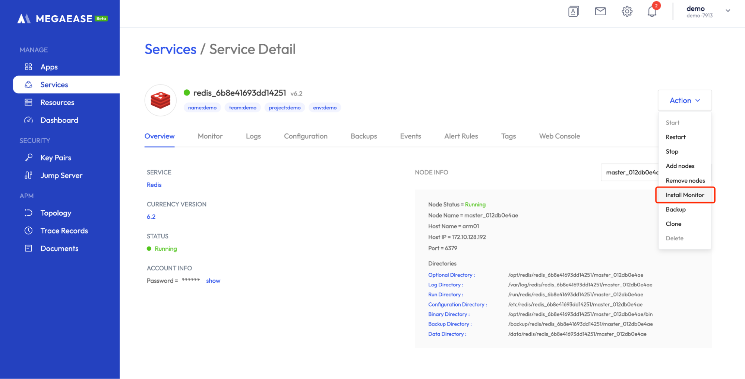745x379 pixels.
Task: Click the Topology icon
Action: point(28,213)
